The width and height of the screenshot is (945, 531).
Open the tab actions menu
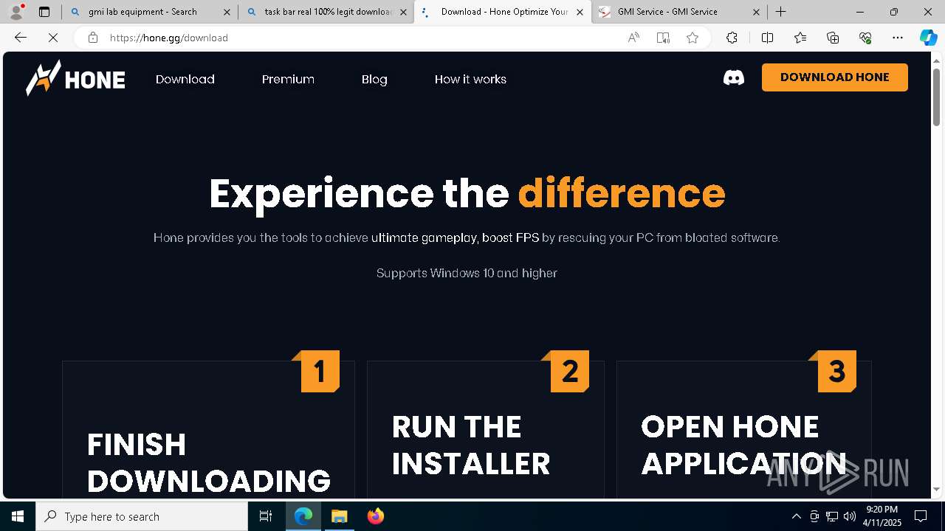tap(44, 12)
